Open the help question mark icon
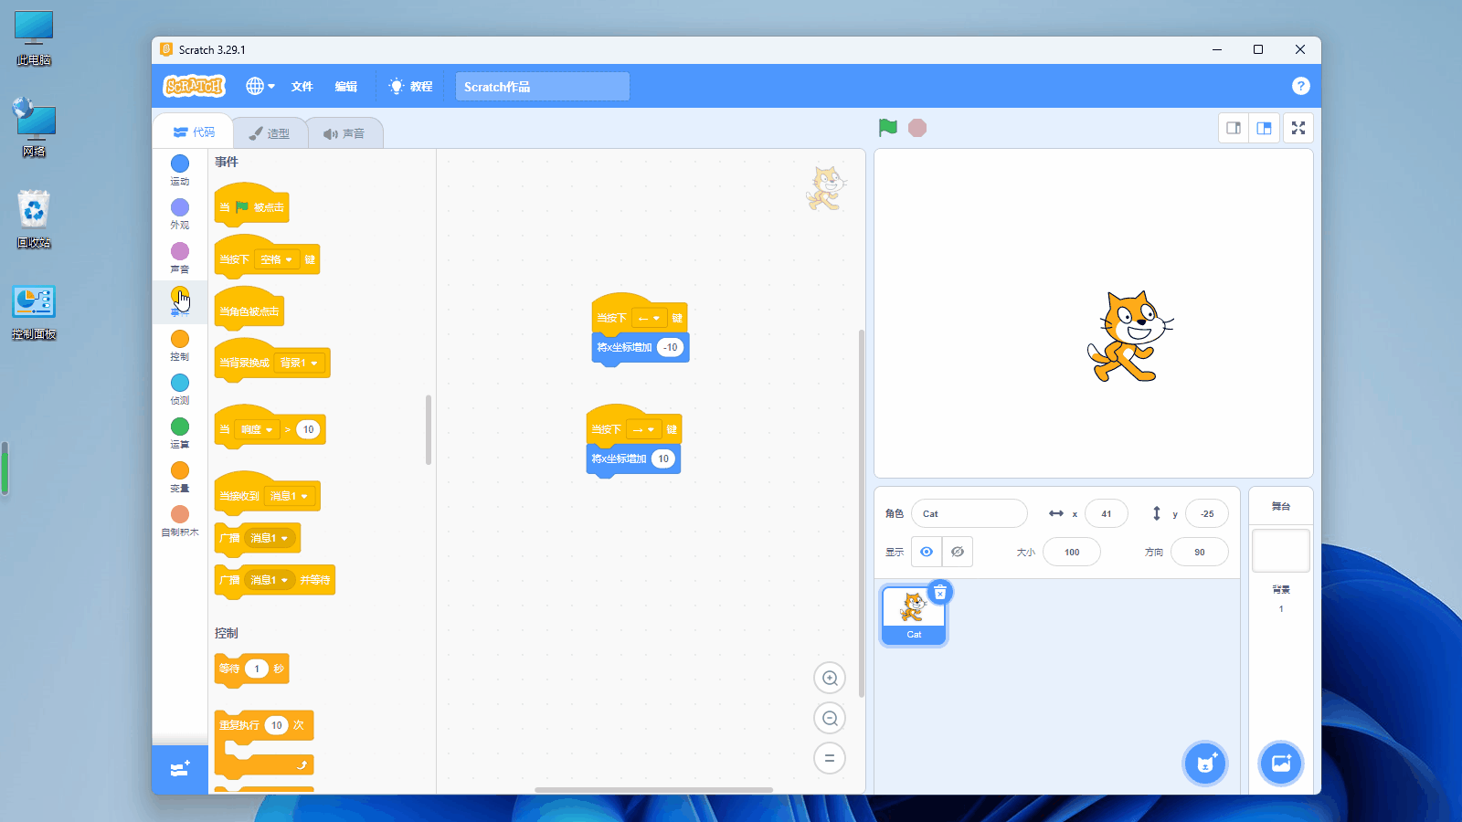This screenshot has width=1462, height=822. click(x=1301, y=86)
